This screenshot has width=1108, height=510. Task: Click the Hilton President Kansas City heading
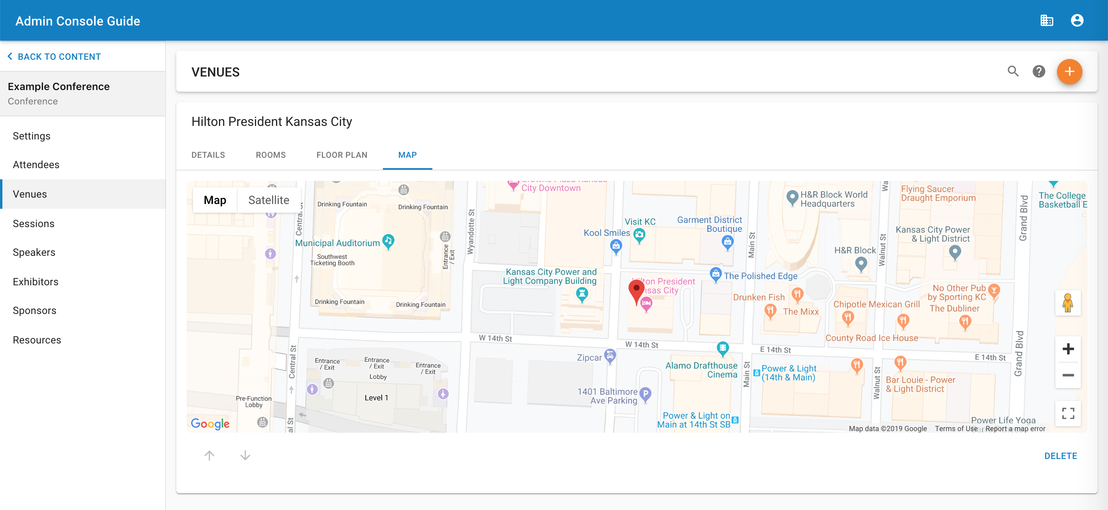[271, 122]
